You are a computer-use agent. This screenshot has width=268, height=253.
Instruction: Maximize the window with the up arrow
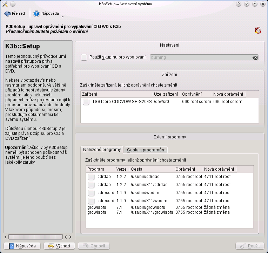point(255,4)
